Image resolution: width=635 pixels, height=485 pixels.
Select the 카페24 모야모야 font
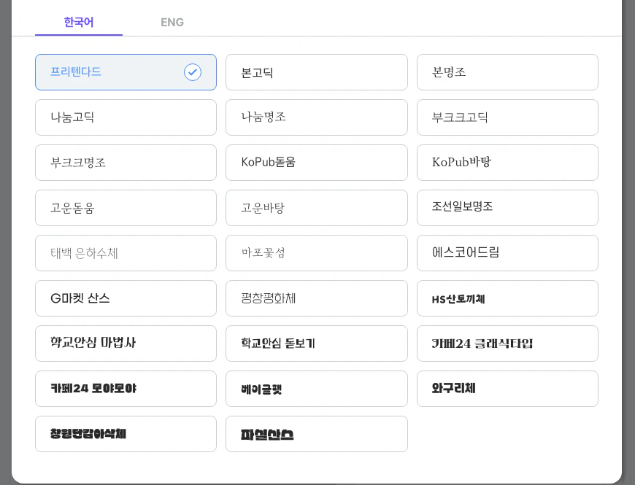(126, 389)
